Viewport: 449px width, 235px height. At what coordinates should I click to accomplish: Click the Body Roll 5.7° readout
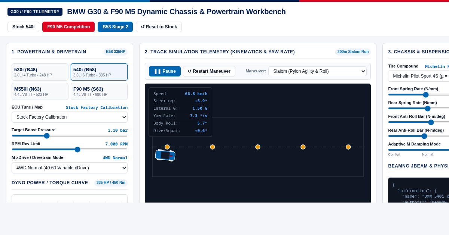[x=180, y=123]
